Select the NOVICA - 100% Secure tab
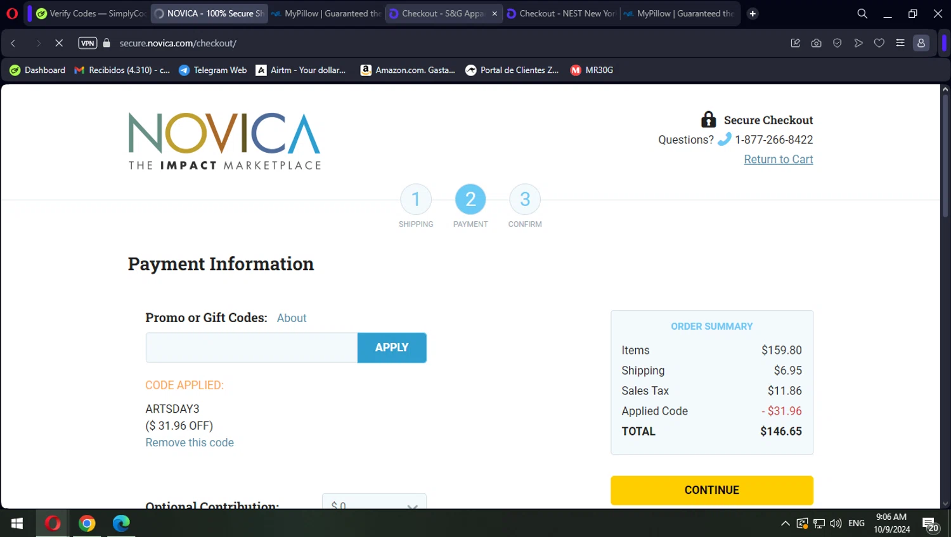The image size is (951, 537). (209, 13)
